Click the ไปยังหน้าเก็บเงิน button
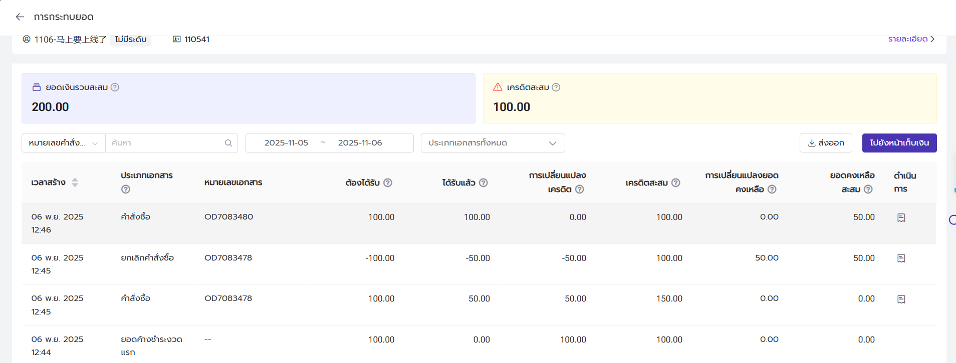Image resolution: width=956 pixels, height=363 pixels. [899, 143]
